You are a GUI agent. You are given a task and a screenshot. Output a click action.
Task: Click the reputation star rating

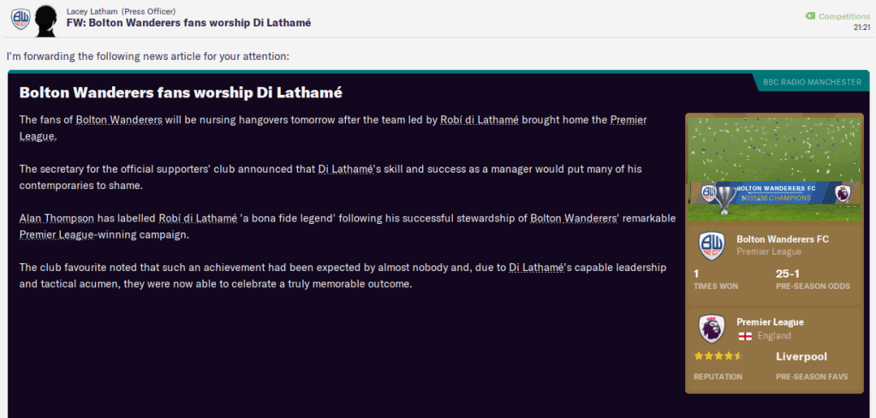pos(718,356)
